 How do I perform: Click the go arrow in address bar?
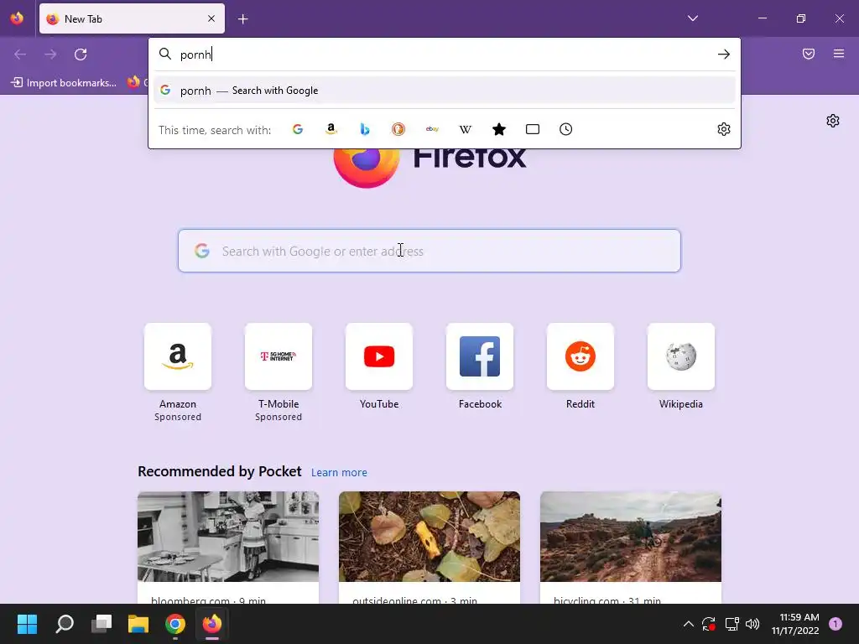724,55
